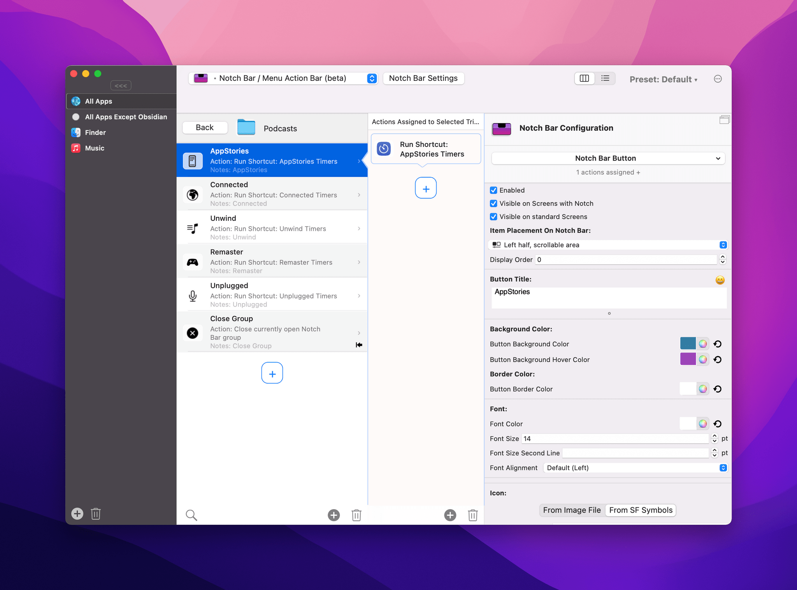
Task: Click the Button Background Color swatch
Action: coord(688,344)
